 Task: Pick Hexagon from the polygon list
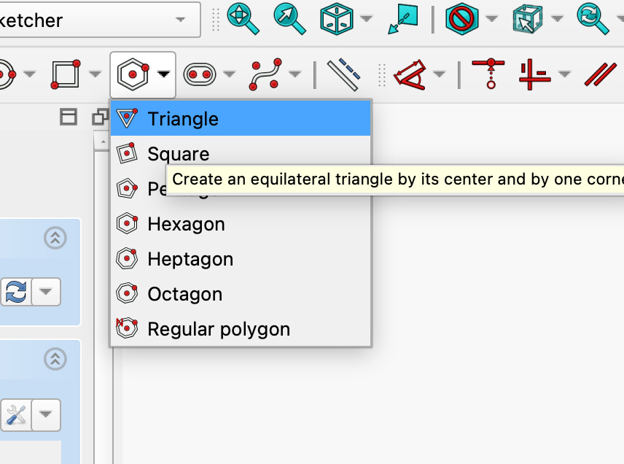click(241, 224)
